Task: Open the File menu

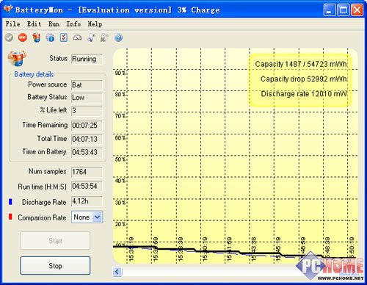Action: click(x=12, y=24)
